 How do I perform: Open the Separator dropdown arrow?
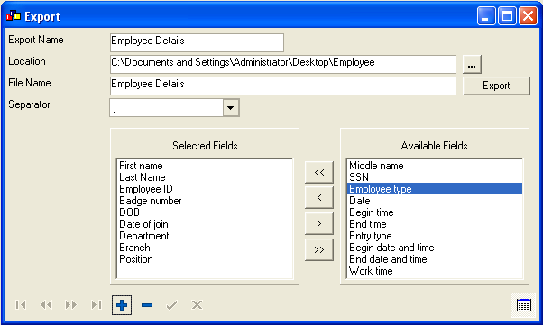(x=231, y=107)
